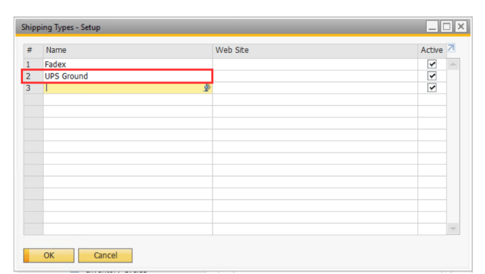Click the expand table icon beside Active header
The width and height of the screenshot is (485, 274).
click(452, 49)
